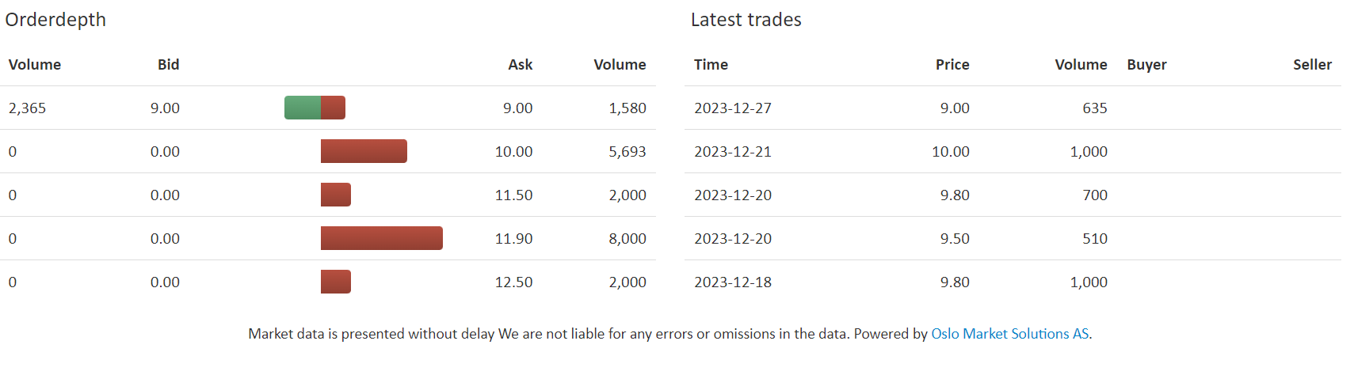Click the Seller column header
Viewport: 1354px width, 375px height.
(1313, 65)
